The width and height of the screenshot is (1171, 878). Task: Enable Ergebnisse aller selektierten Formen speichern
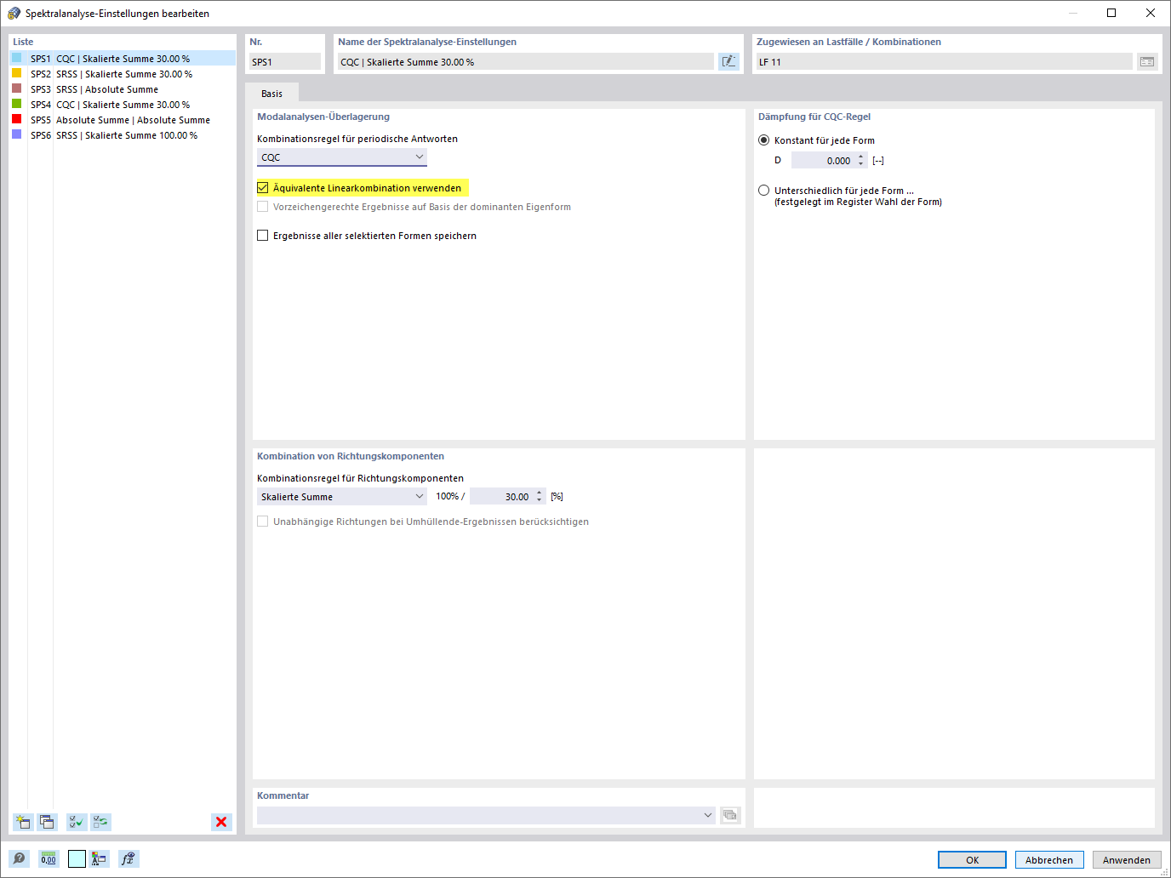click(x=263, y=236)
